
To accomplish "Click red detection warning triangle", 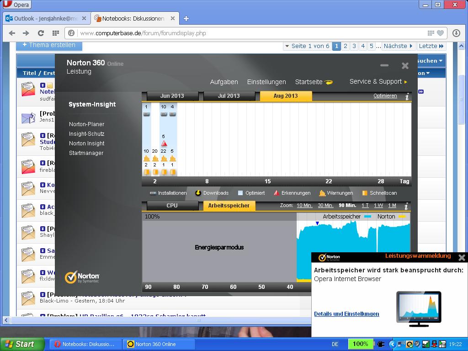I will pos(164,144).
